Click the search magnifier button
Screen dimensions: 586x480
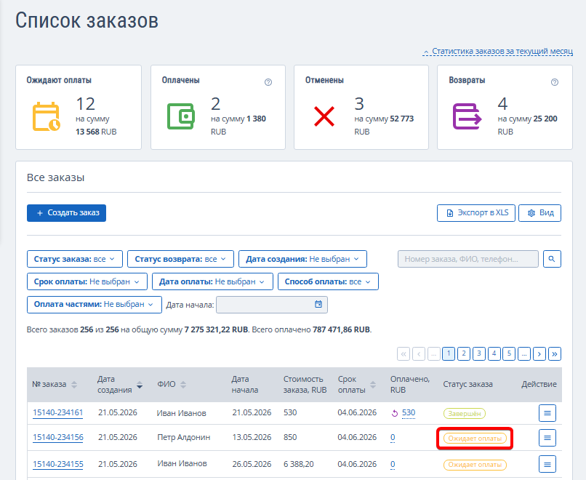pos(552,259)
